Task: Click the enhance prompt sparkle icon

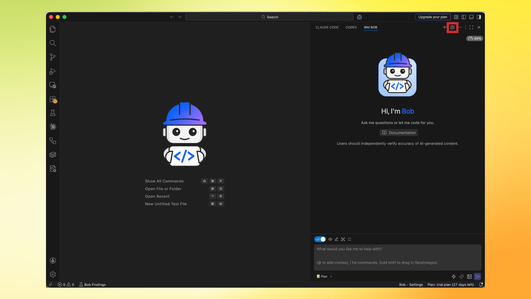Action: point(461,276)
